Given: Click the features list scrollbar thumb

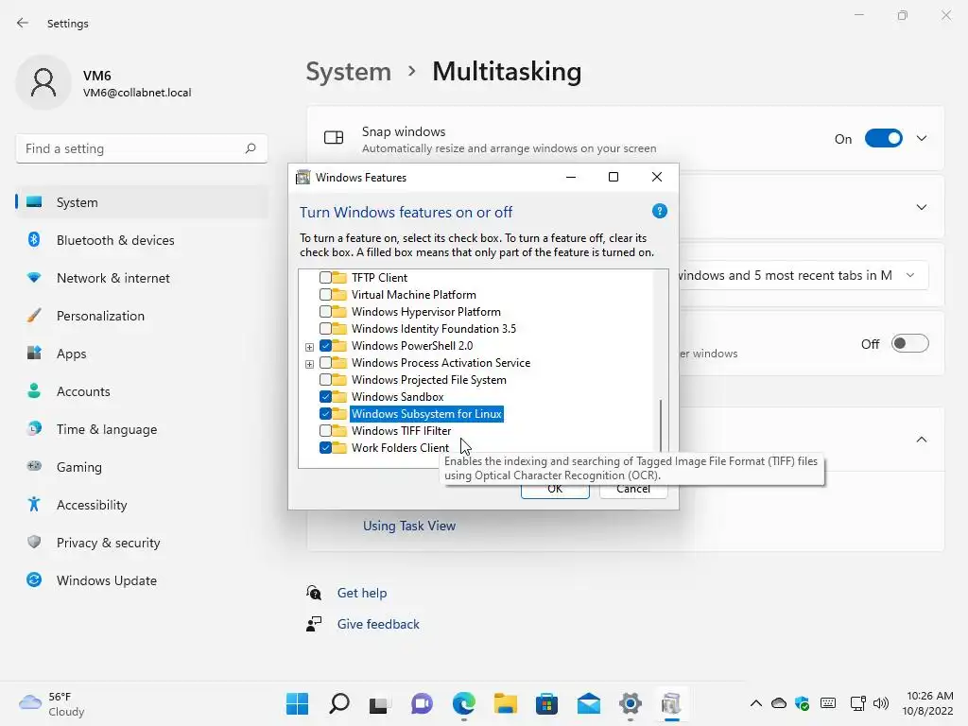Looking at the screenshot, I should (661, 425).
